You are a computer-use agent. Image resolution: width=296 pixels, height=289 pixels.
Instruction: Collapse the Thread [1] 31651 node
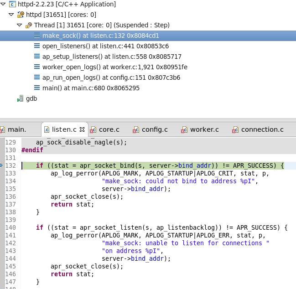[x=19, y=25]
